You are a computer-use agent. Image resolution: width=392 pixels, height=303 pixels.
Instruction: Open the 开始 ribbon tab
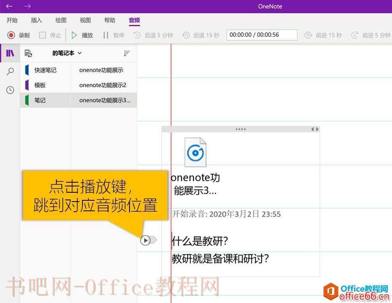coord(12,20)
